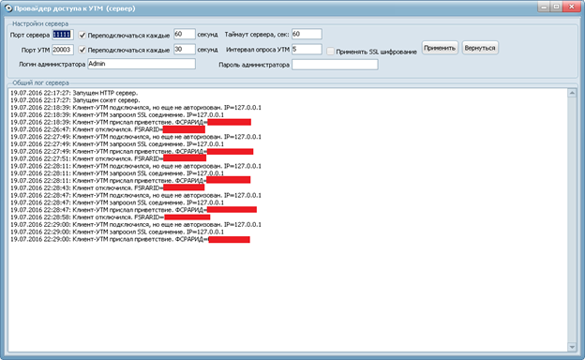Image resolution: width=585 pixels, height=360 pixels.
Task: Click the Вернуться button
Action: (x=480, y=48)
